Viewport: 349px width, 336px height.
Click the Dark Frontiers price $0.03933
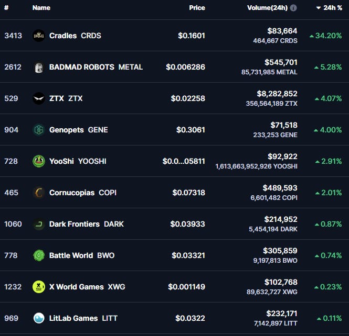pyautogui.click(x=188, y=224)
